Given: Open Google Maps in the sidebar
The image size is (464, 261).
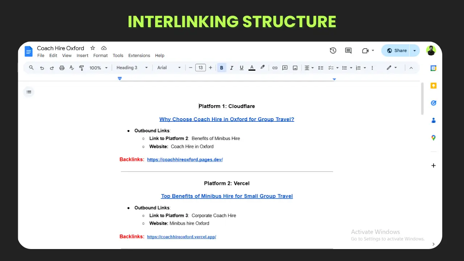Looking at the screenshot, I should 434,138.
